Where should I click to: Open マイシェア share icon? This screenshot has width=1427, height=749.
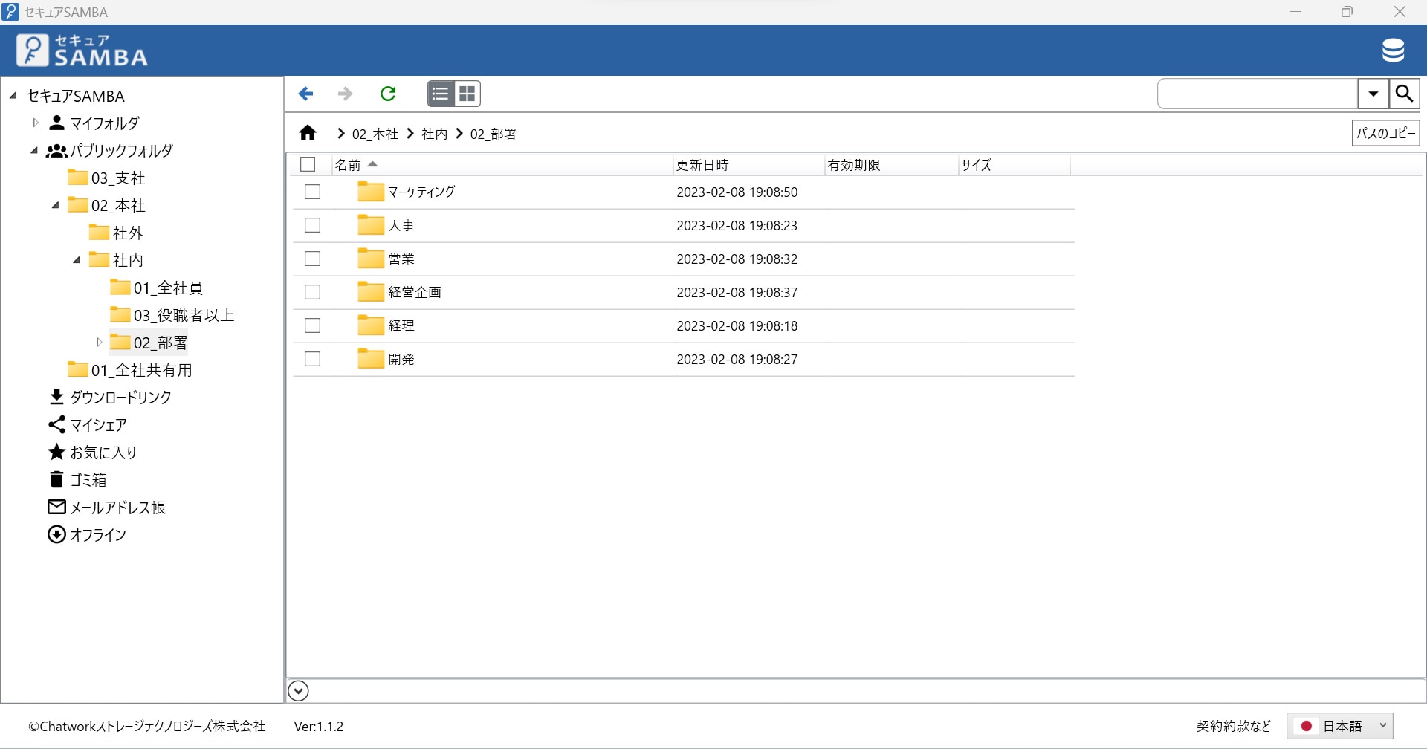pyautogui.click(x=56, y=424)
